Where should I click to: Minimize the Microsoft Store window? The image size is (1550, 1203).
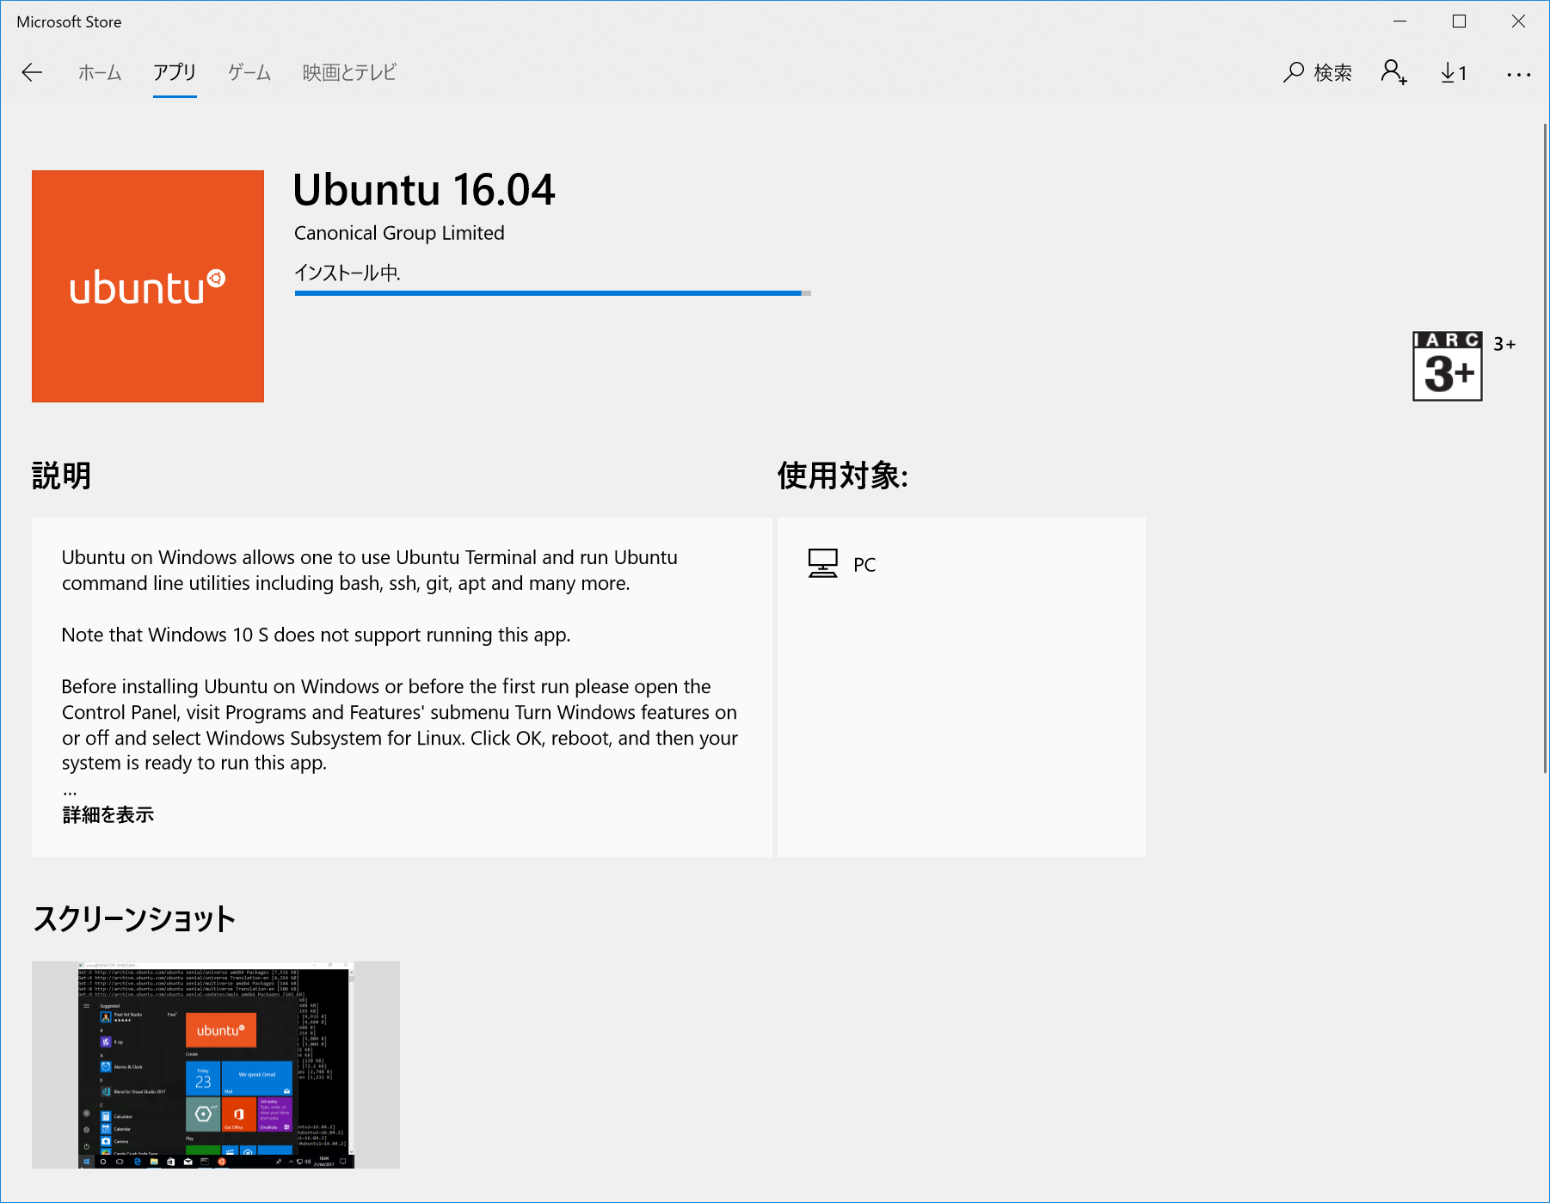tap(1399, 21)
